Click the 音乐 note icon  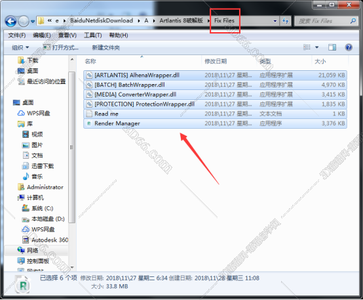pyautogui.click(x=26, y=177)
